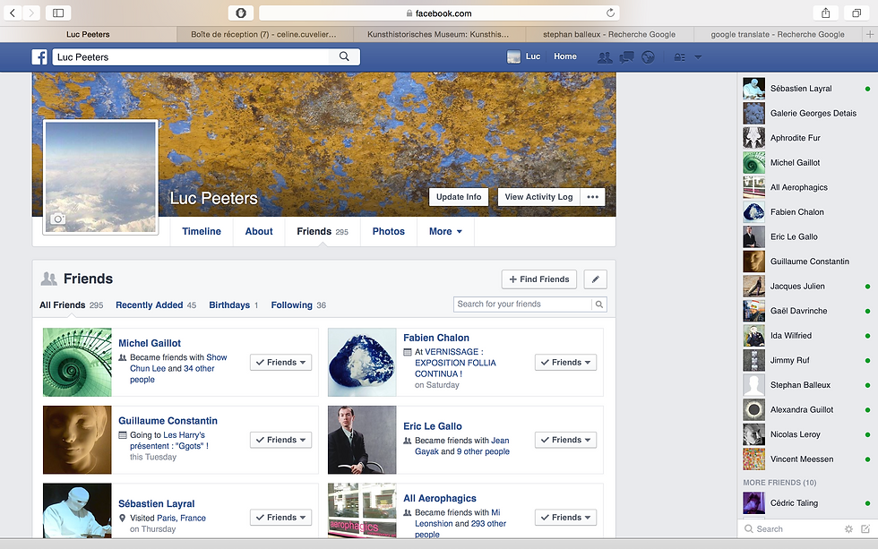Open a new Safari tab with plus
Viewport: 878px width, 549px height.
click(870, 34)
